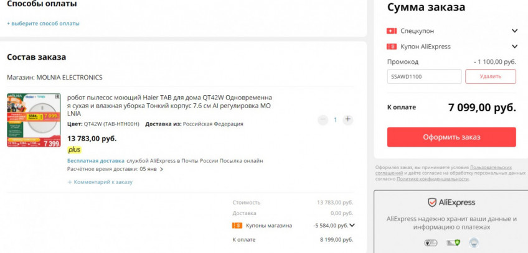Image resolution: width=528 pixels, height=253 pixels.
Task: Decrease product quantity with minus button
Action: click(322, 119)
